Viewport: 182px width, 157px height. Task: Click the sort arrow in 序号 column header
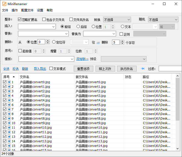[14, 77]
